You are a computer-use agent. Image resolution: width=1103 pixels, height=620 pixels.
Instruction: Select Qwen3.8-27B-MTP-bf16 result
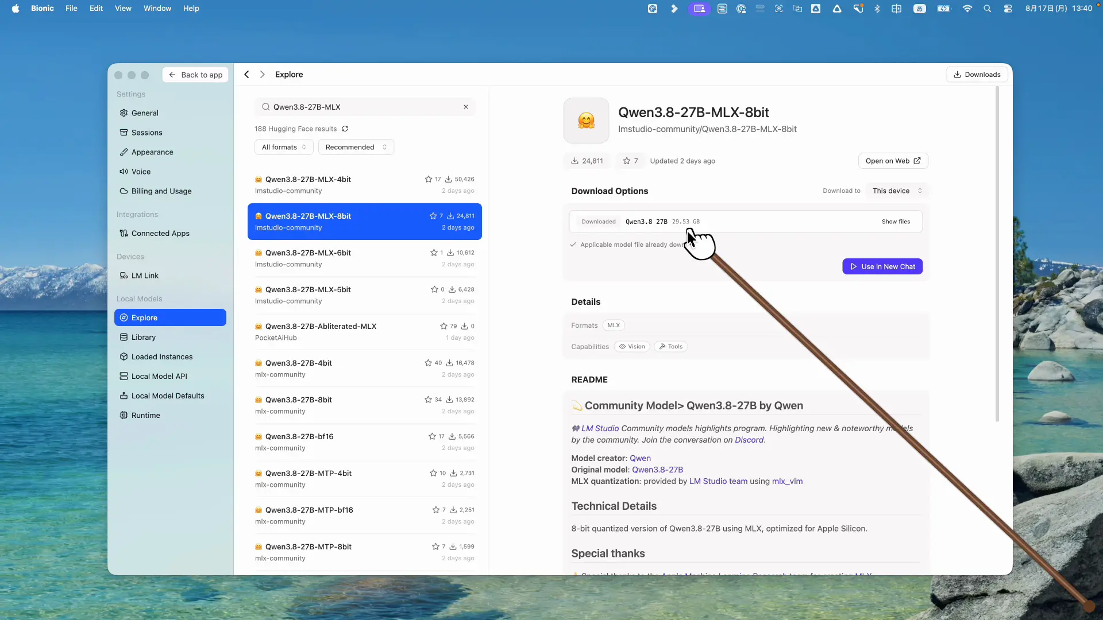coord(365,516)
